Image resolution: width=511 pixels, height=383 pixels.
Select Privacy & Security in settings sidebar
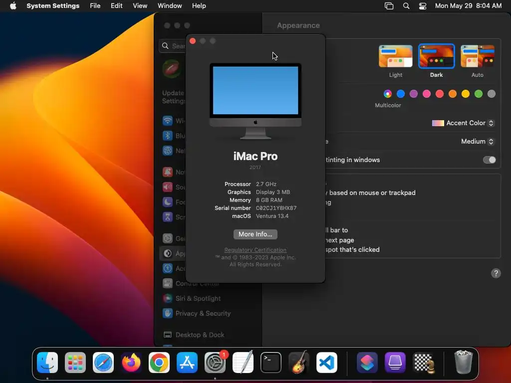pos(197,313)
